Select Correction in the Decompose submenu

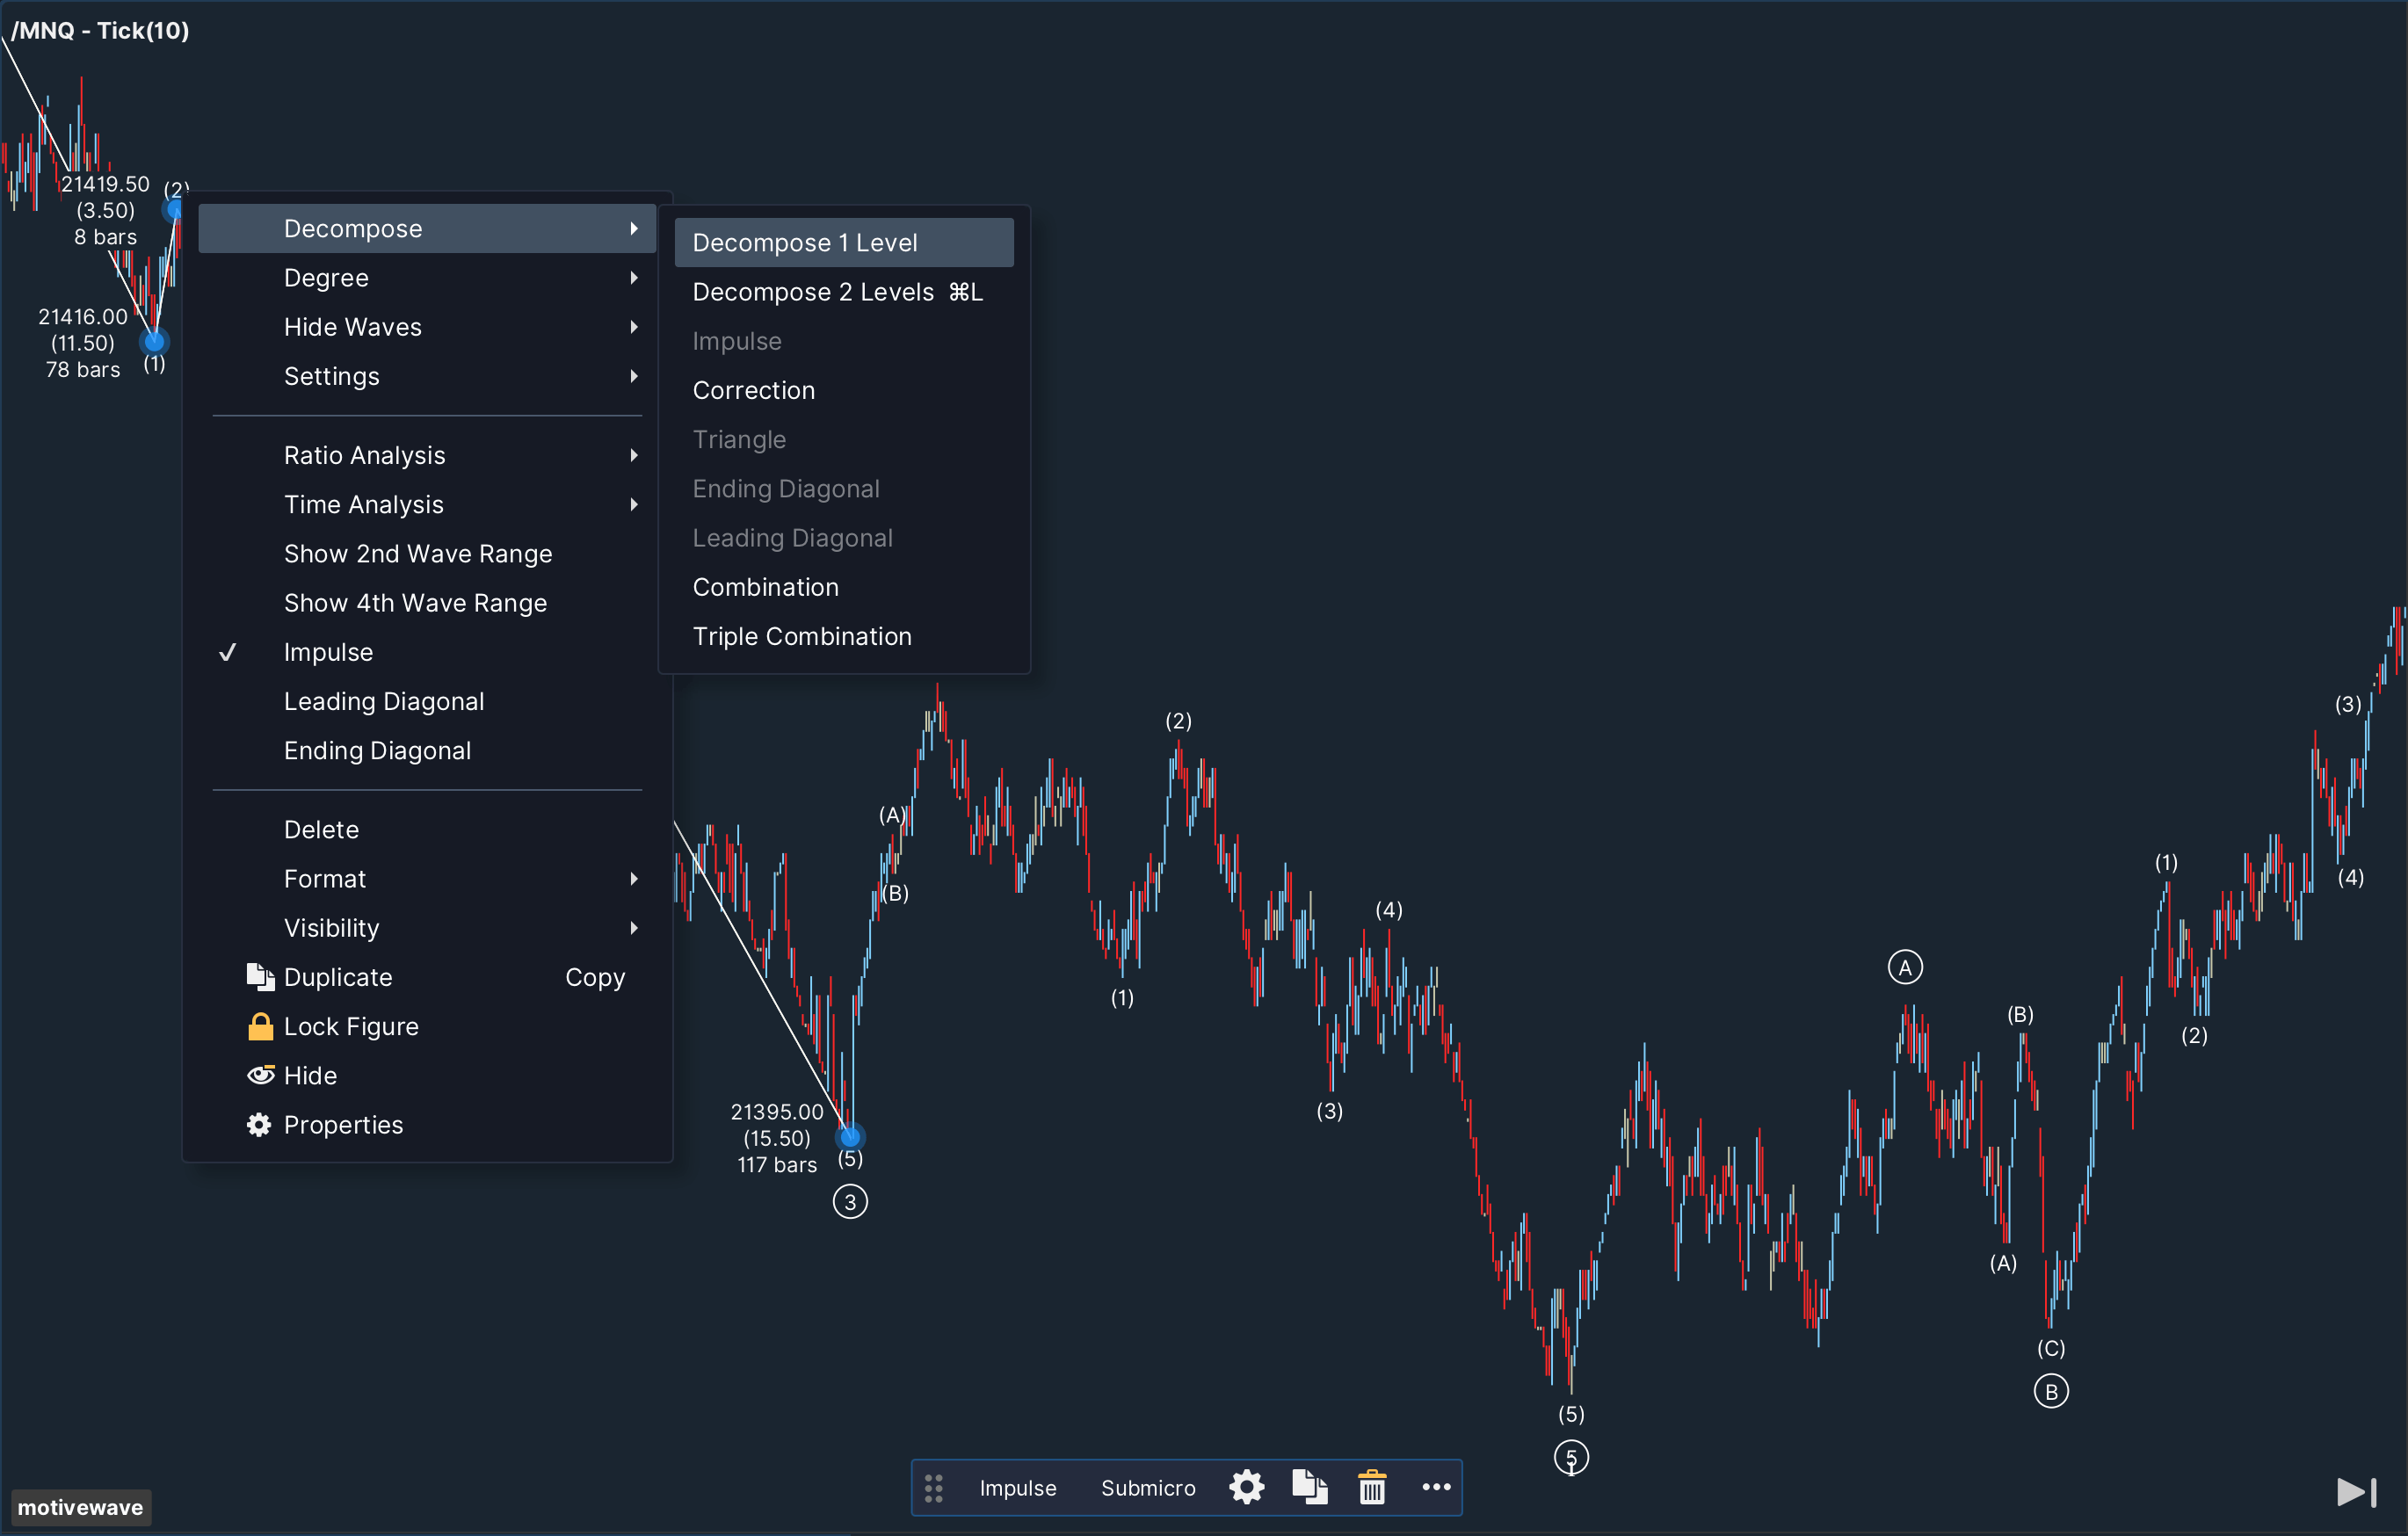click(x=753, y=390)
